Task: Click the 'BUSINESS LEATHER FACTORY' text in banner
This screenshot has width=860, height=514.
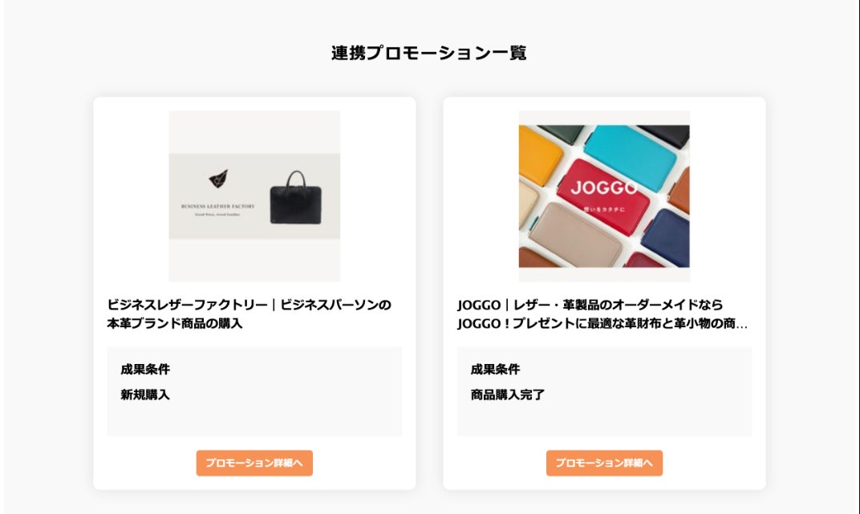Action: point(218,206)
